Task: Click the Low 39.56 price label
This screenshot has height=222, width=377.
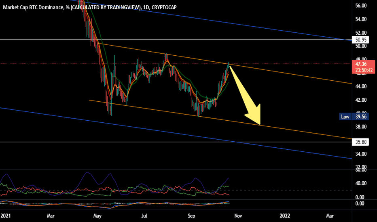Action: click(x=354, y=117)
